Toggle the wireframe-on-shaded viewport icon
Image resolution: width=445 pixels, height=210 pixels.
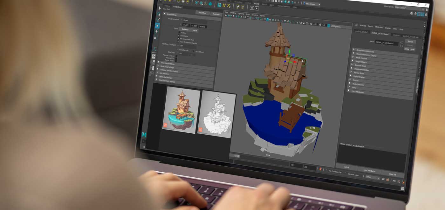[x=273, y=20]
